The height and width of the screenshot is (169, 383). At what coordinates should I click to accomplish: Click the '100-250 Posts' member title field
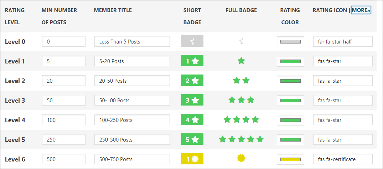pos(132,120)
